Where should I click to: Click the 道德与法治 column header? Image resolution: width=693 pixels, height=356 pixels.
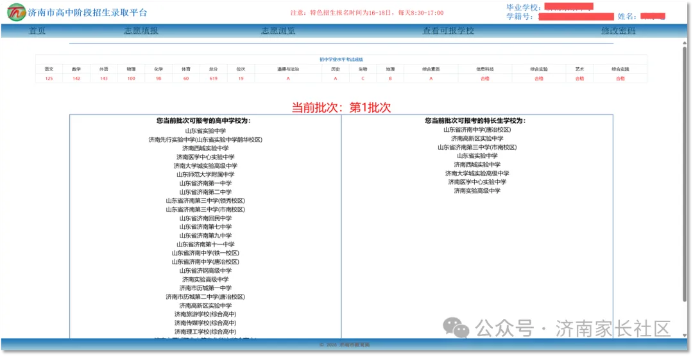click(287, 69)
